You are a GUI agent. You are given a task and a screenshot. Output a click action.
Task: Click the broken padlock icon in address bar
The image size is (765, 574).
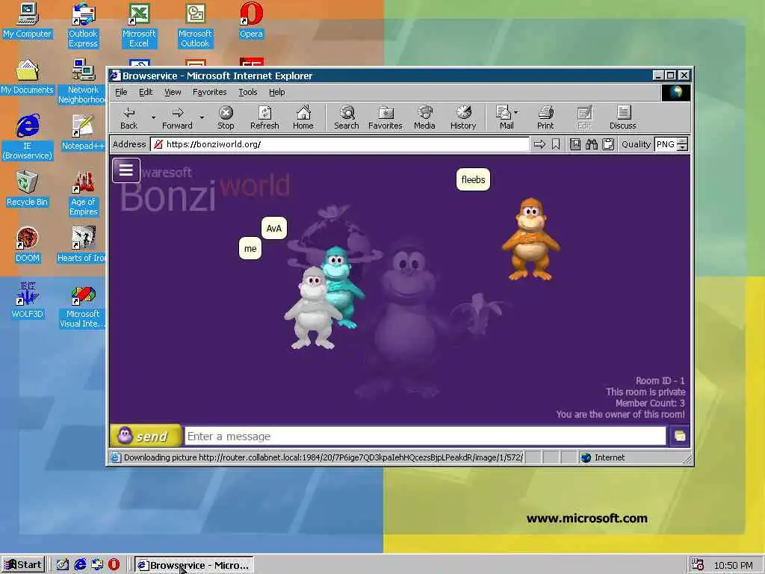tap(158, 144)
